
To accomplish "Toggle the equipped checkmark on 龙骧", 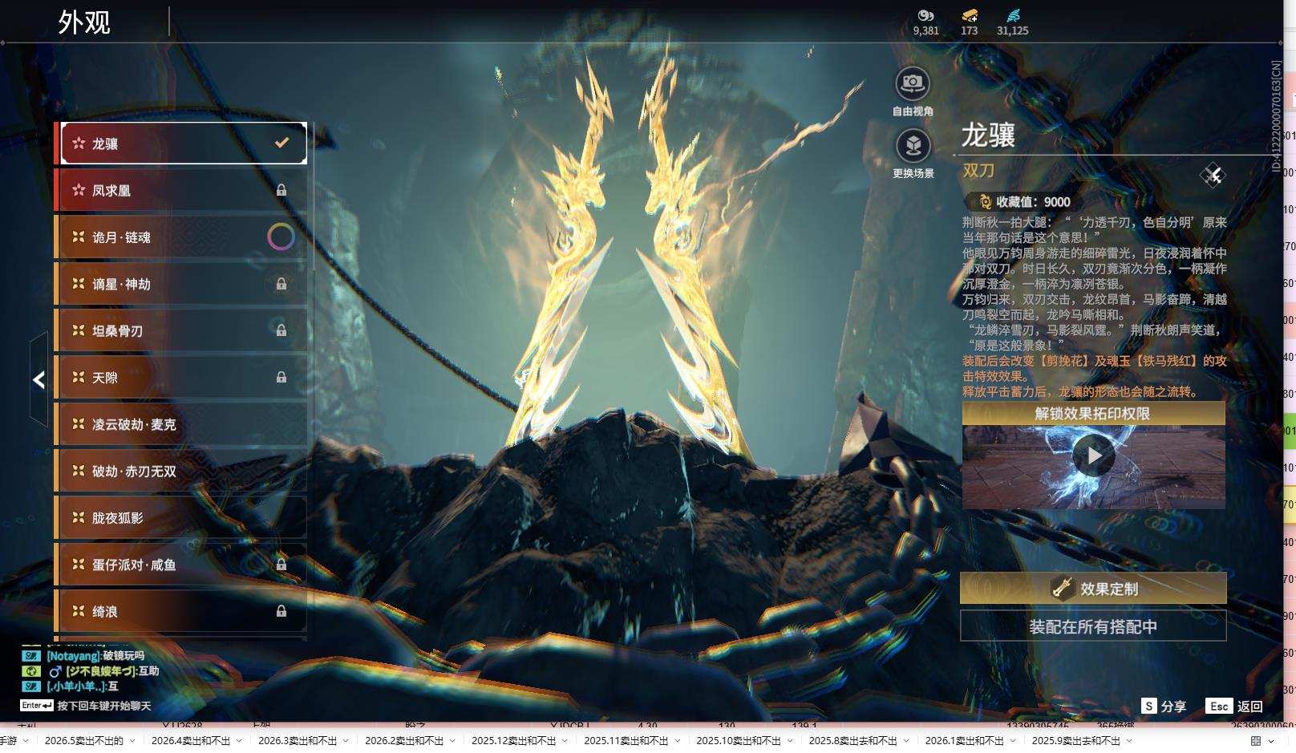I will (281, 143).
